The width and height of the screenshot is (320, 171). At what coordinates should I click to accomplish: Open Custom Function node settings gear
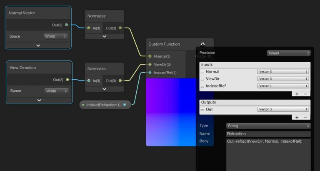[202, 44]
